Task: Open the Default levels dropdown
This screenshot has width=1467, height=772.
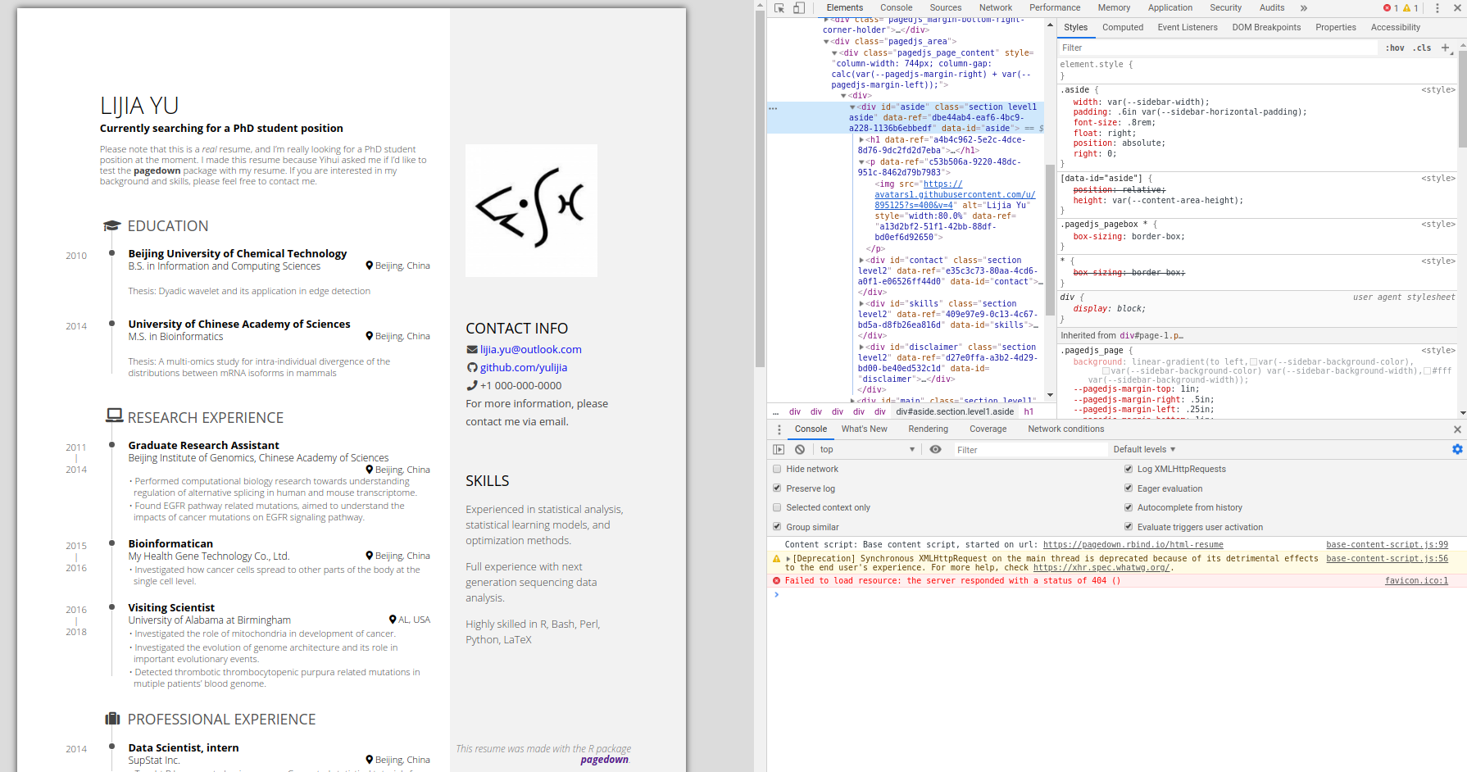Action: click(1144, 450)
